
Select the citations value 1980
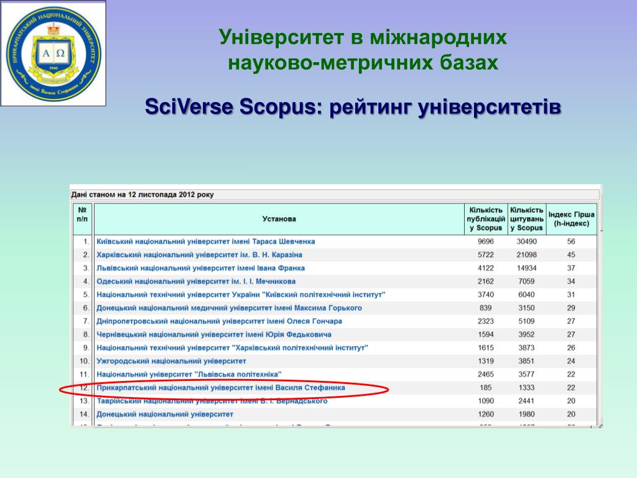point(526,414)
